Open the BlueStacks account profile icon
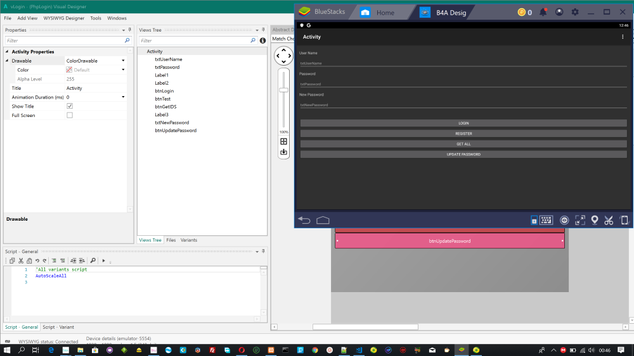The image size is (634, 356). tap(559, 12)
